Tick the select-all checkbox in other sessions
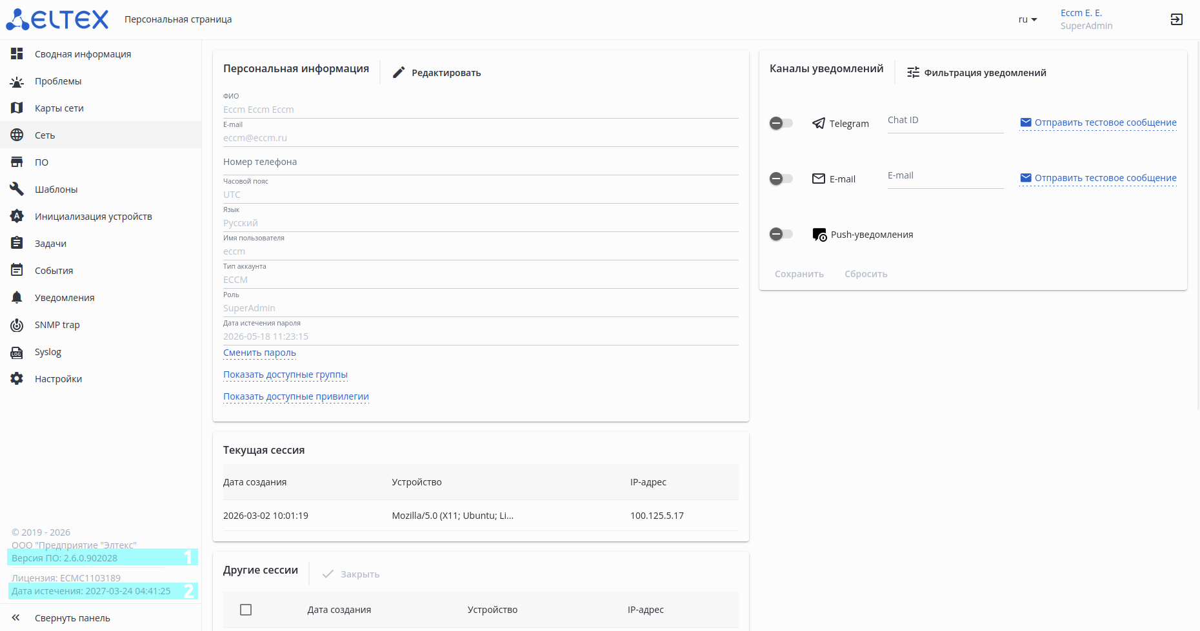The height and width of the screenshot is (631, 1200). coord(246,610)
